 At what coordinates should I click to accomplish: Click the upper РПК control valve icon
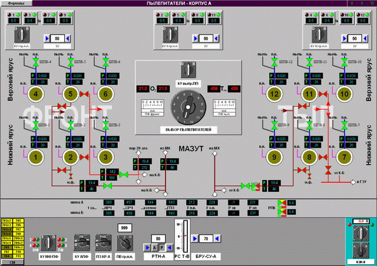tap(282, 203)
